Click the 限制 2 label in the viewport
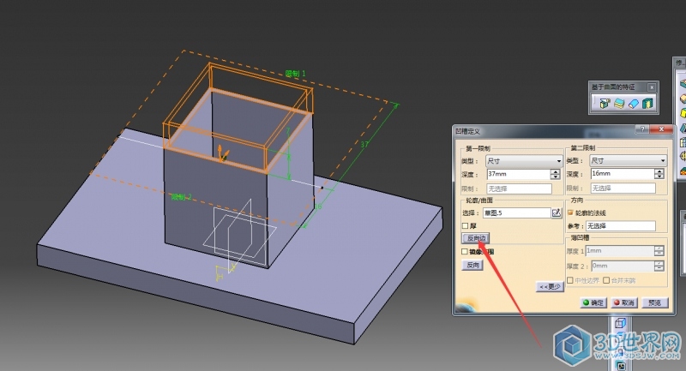The height and width of the screenshot is (371, 686). (181, 197)
